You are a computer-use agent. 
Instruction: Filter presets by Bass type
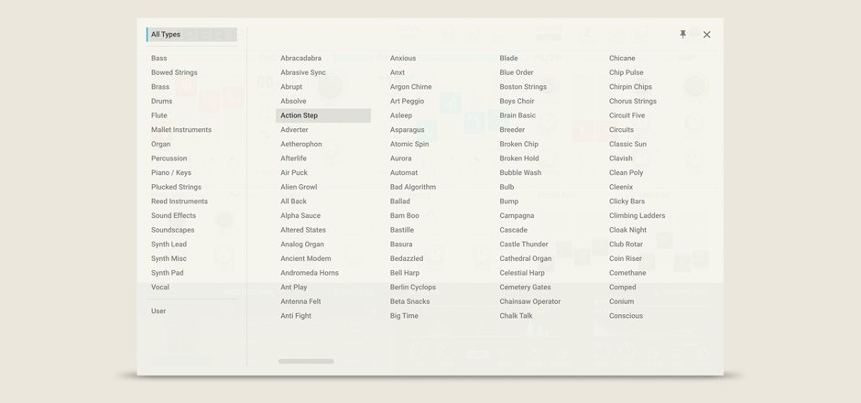point(159,59)
